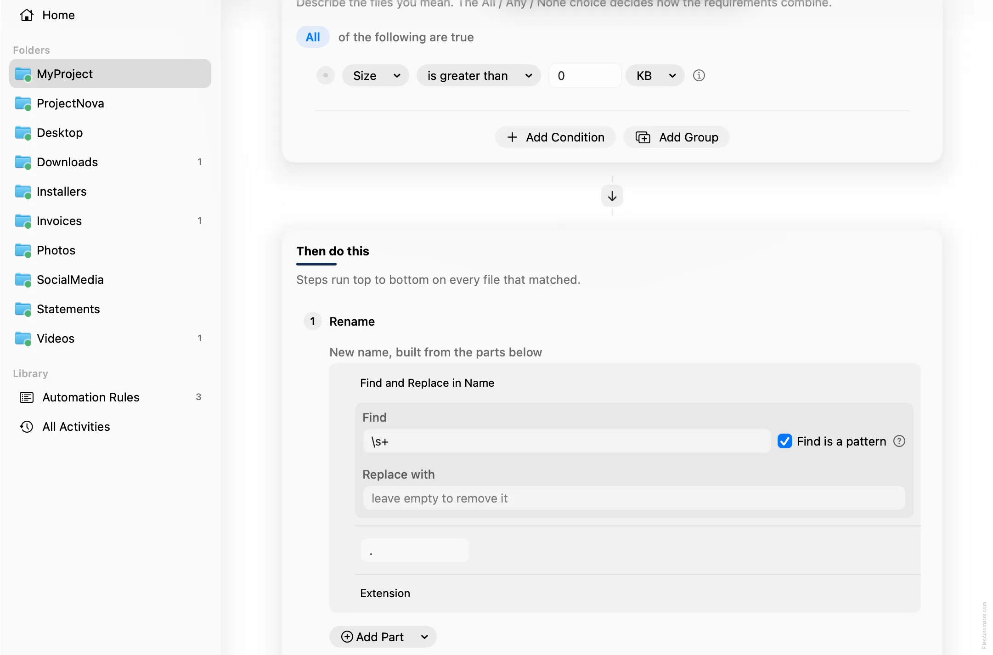Click the Photos folder icon
993x655 pixels.
(23, 251)
